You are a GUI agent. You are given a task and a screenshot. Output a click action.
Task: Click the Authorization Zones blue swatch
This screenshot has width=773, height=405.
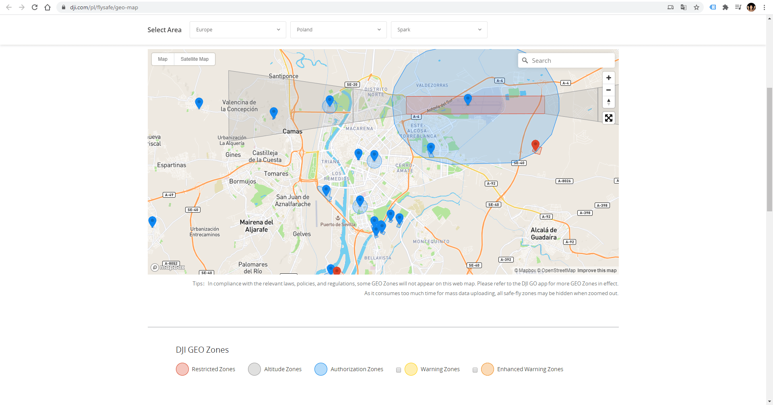point(321,369)
